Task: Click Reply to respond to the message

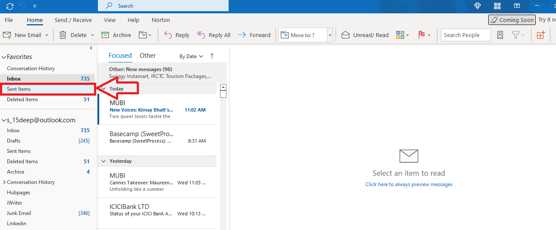Action: tap(177, 35)
